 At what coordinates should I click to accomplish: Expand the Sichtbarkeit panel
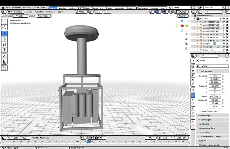pos(212,132)
